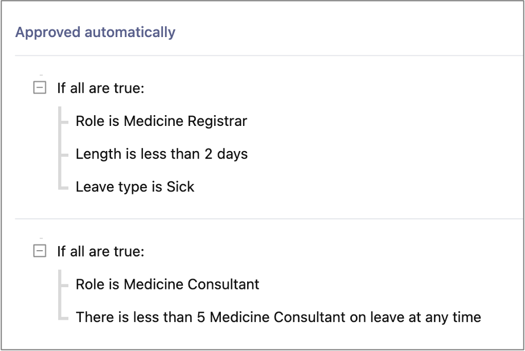Click the first 'If all are true:' label
Screen dimensions: 525x351
coord(101,88)
